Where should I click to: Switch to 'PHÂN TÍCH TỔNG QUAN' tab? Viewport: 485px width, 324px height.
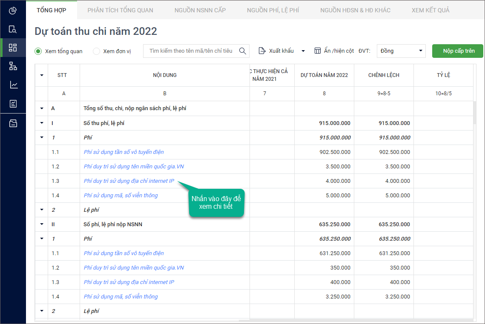[120, 10]
